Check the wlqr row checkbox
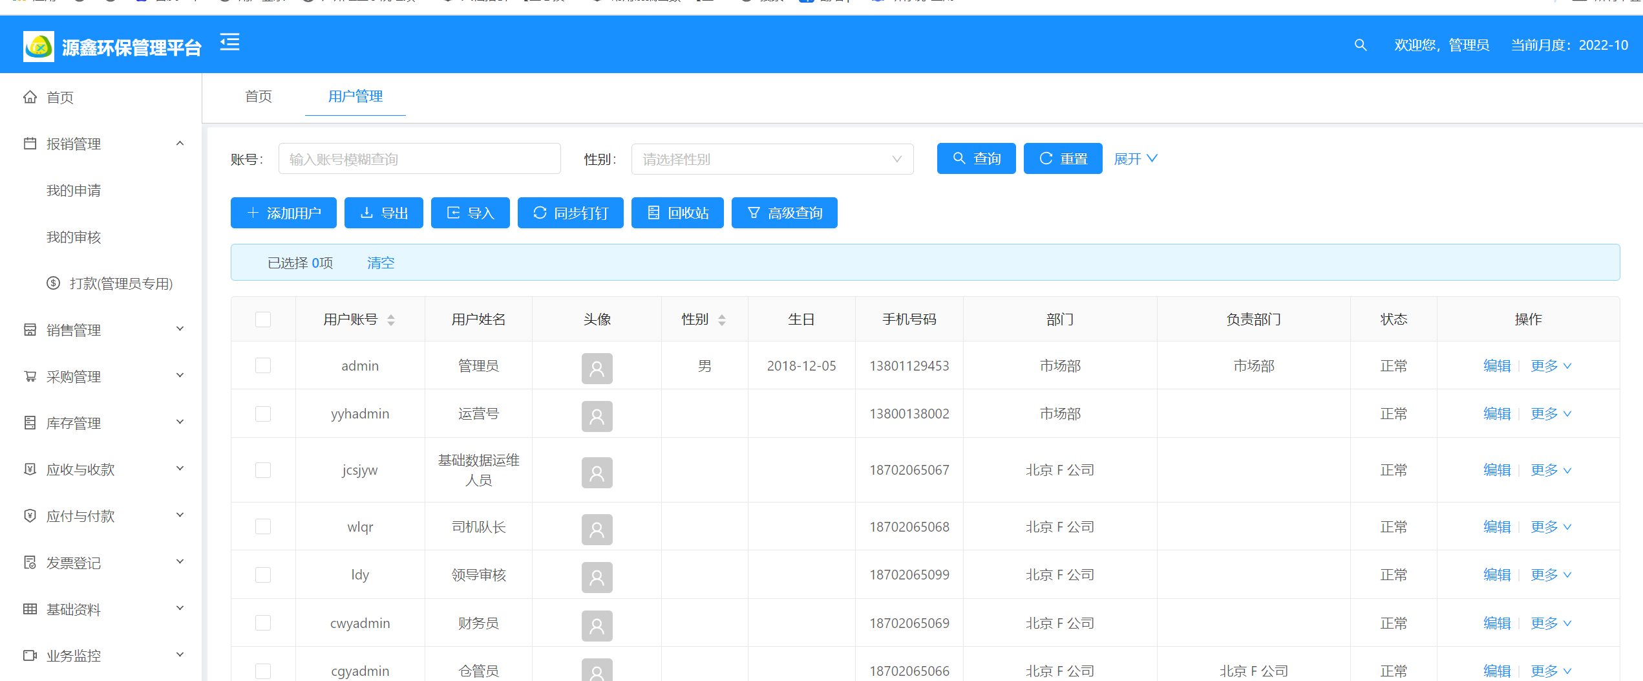 [263, 526]
